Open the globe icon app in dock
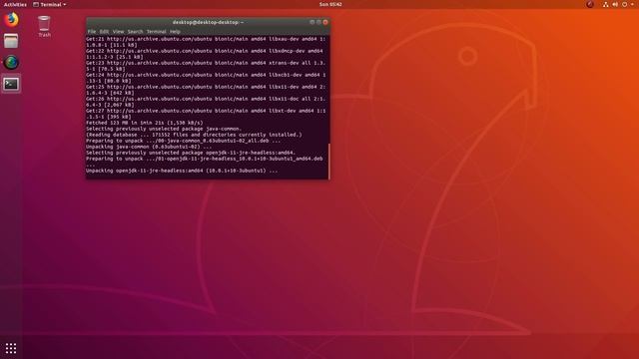This screenshot has height=359, width=639. (x=11, y=63)
